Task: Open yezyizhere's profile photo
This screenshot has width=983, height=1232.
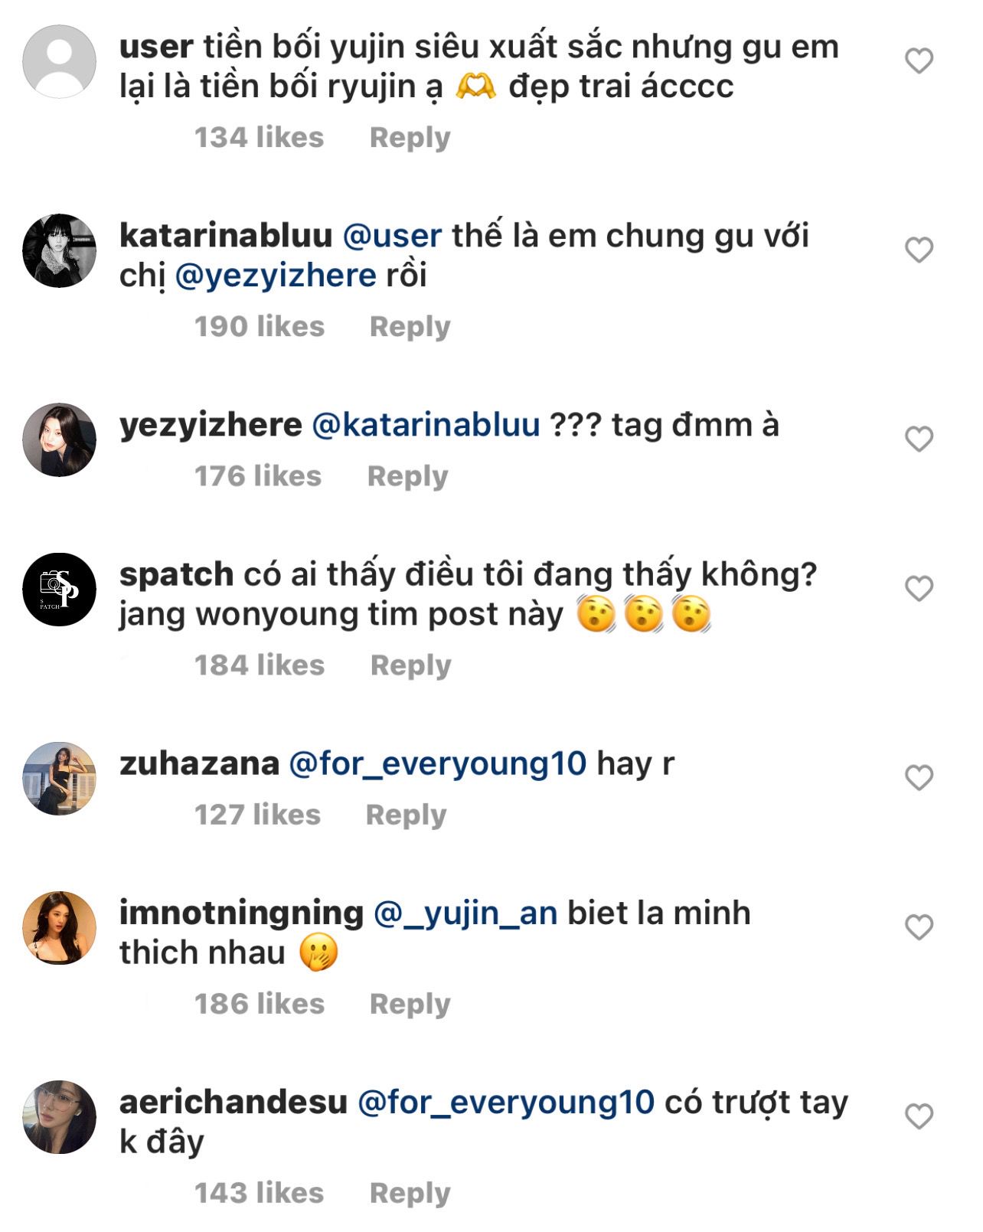Action: click(x=60, y=440)
